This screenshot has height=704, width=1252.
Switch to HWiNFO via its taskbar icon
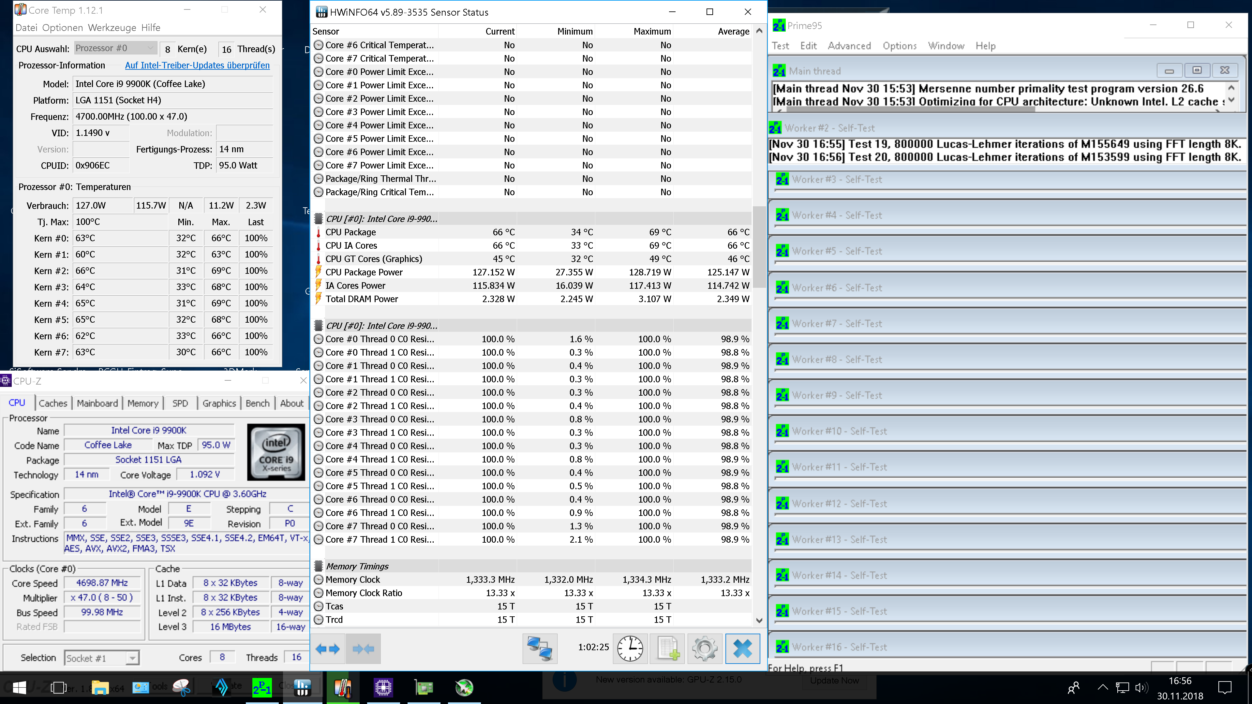[302, 687]
